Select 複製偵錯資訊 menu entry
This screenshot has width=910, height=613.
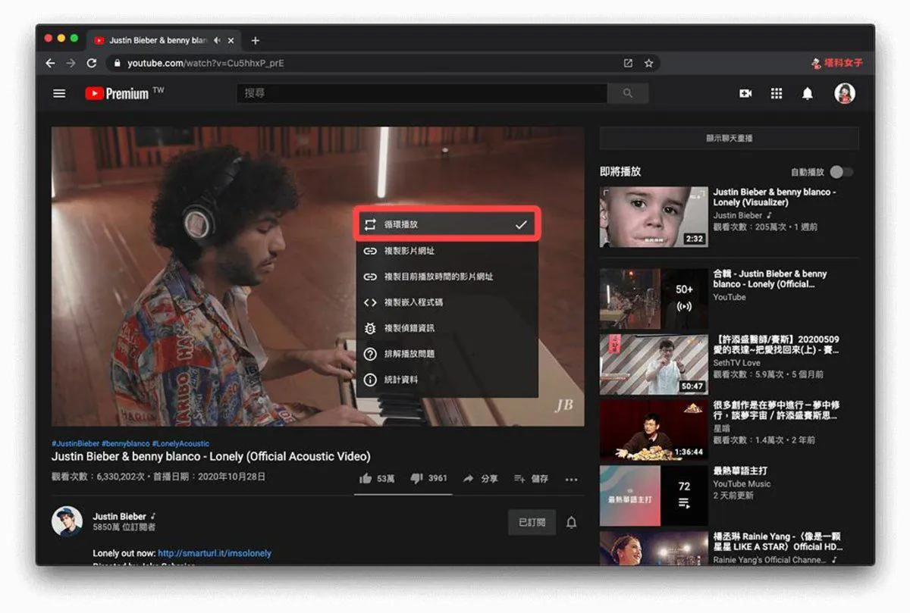pos(447,328)
